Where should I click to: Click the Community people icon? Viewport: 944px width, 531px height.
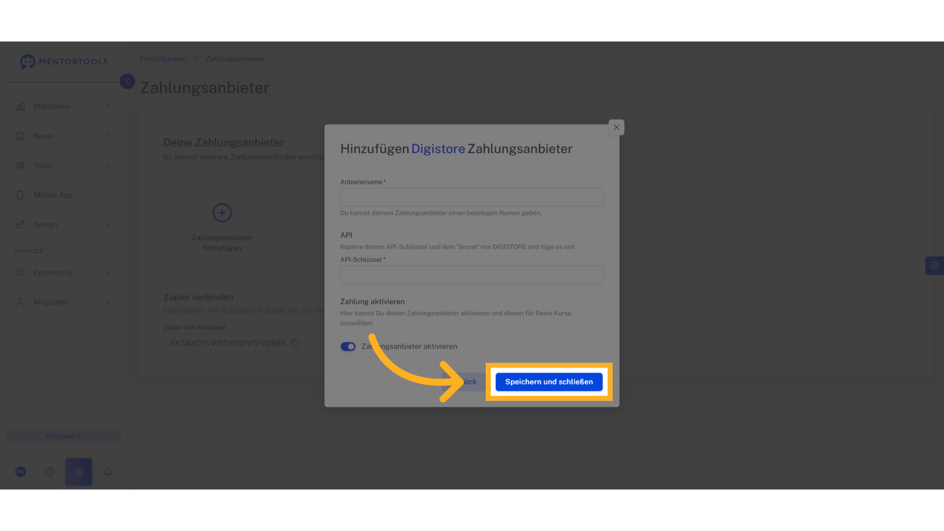click(20, 272)
